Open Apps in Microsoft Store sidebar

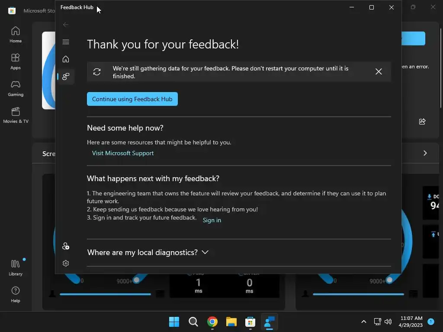(x=16, y=61)
